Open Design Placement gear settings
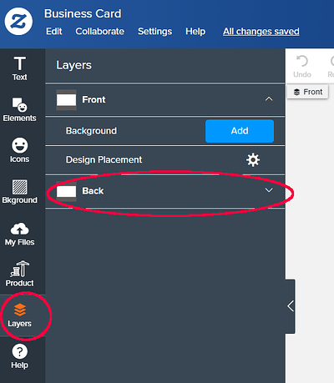This screenshot has width=334, height=383. [x=253, y=160]
